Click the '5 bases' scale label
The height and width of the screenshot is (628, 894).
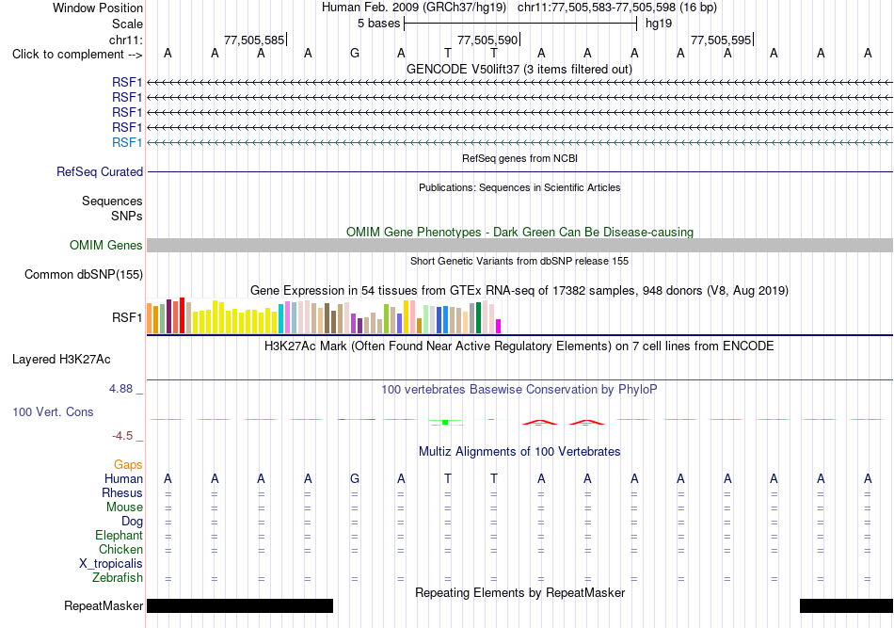click(x=379, y=24)
